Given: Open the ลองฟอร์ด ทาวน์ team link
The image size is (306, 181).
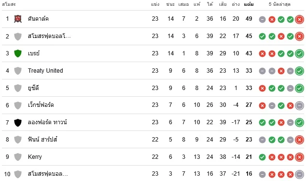Looking at the screenshot, I should pos(47,122).
